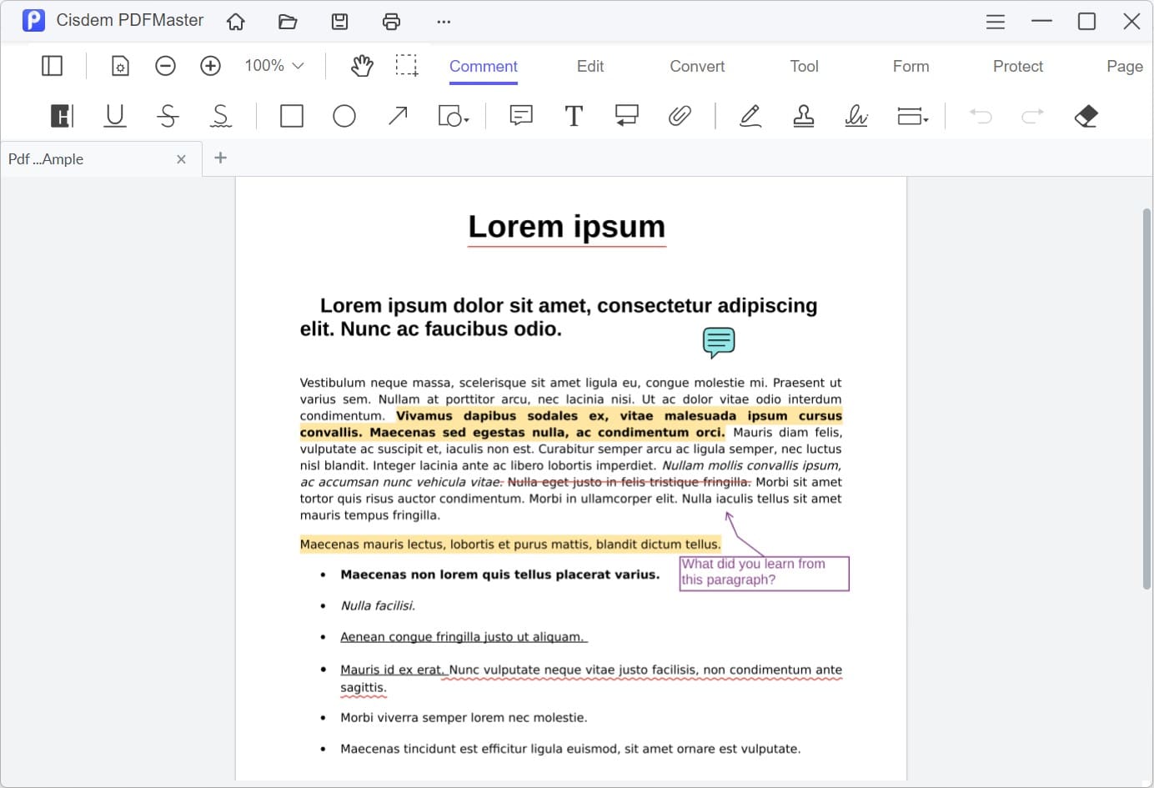Choose the Rectangle shape tool
1154x788 pixels.
(291, 116)
